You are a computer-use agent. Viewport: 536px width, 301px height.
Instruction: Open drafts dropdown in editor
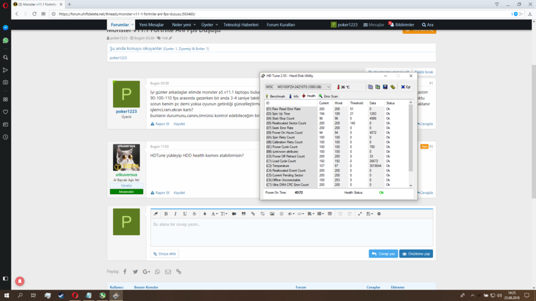(x=369, y=214)
